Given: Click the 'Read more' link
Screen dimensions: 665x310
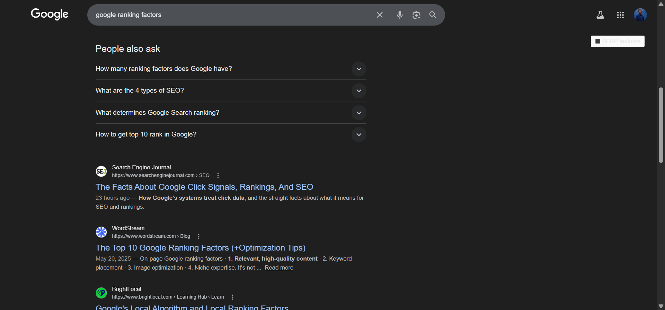Looking at the screenshot, I should click(x=279, y=268).
